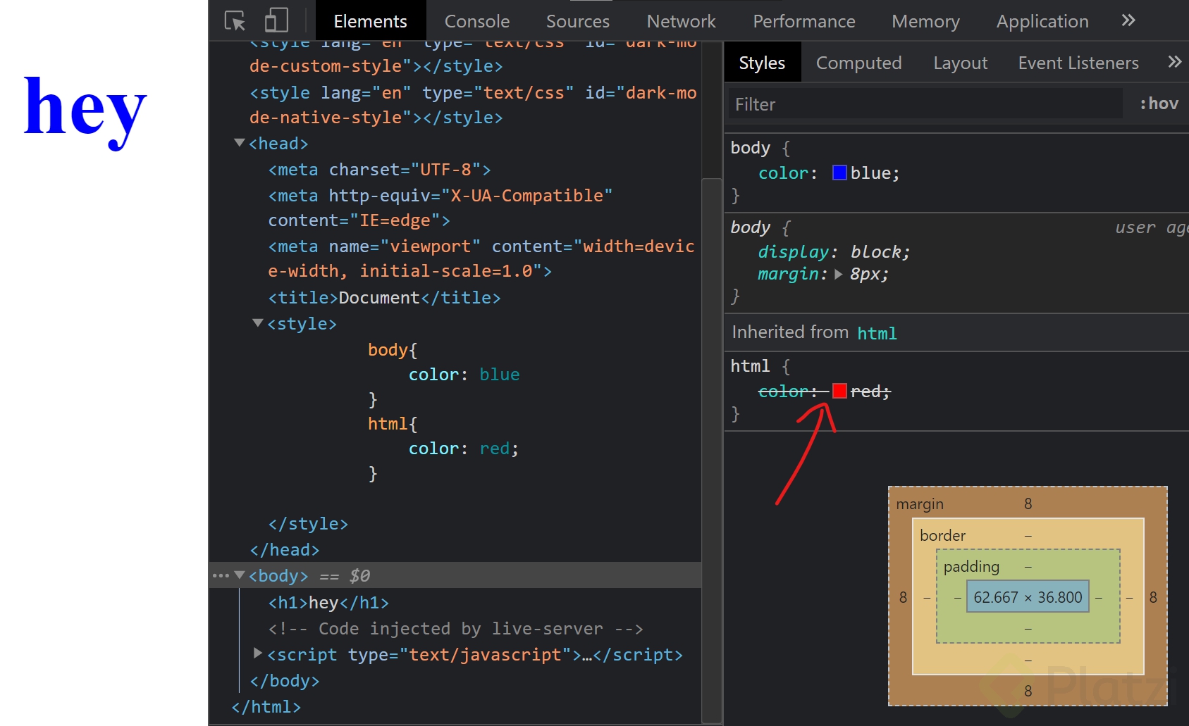Open the blue color swatch picker
This screenshot has height=726, width=1189.
tap(839, 173)
